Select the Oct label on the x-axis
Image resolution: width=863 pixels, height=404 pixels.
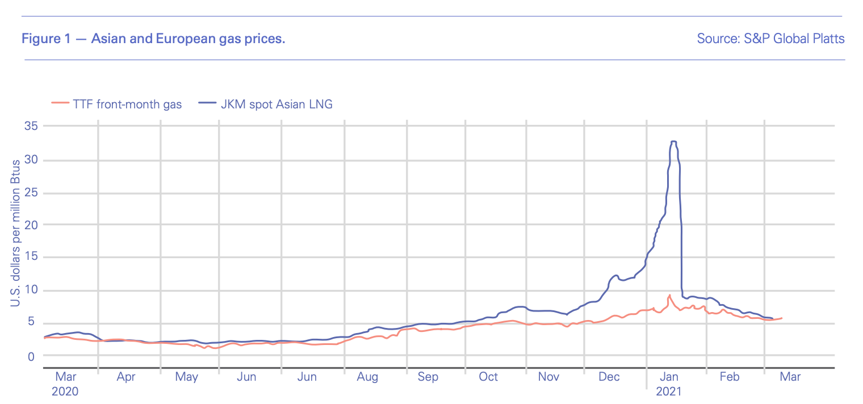(x=488, y=377)
